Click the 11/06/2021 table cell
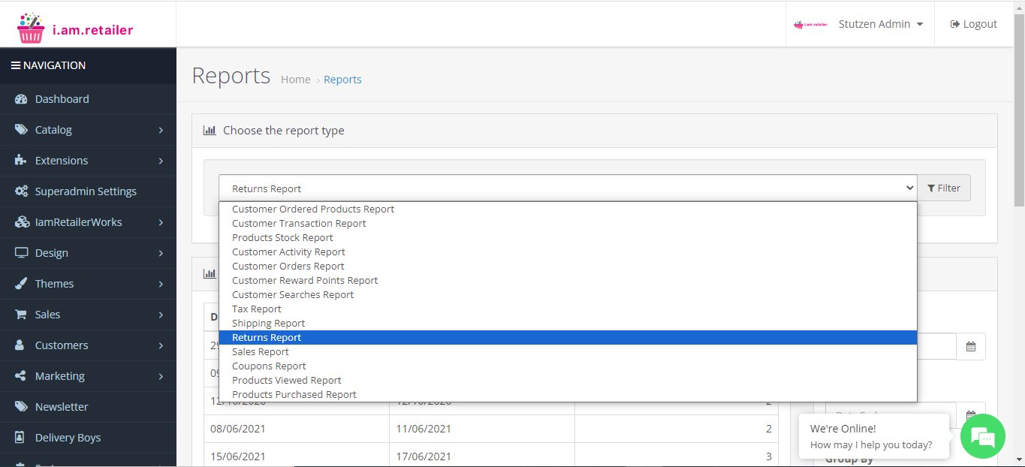This screenshot has width=1025, height=467. [x=482, y=429]
